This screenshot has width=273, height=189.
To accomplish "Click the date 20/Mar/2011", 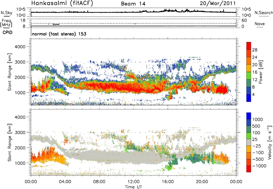I will [x=218, y=3].
